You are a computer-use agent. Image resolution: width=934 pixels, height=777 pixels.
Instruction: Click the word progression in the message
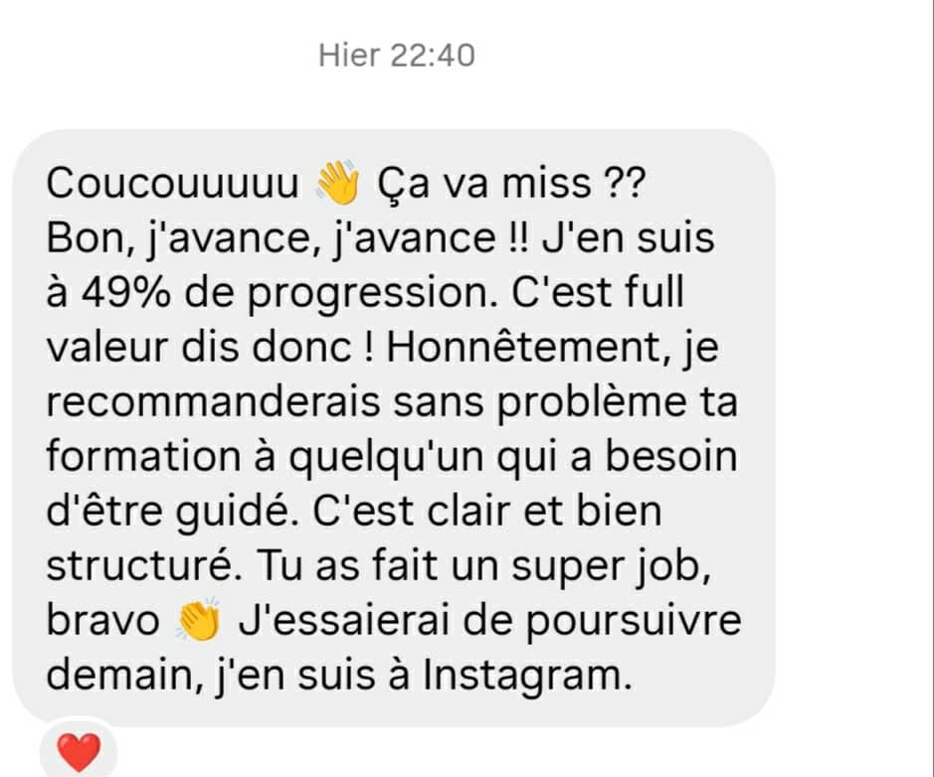pyautogui.click(x=372, y=295)
